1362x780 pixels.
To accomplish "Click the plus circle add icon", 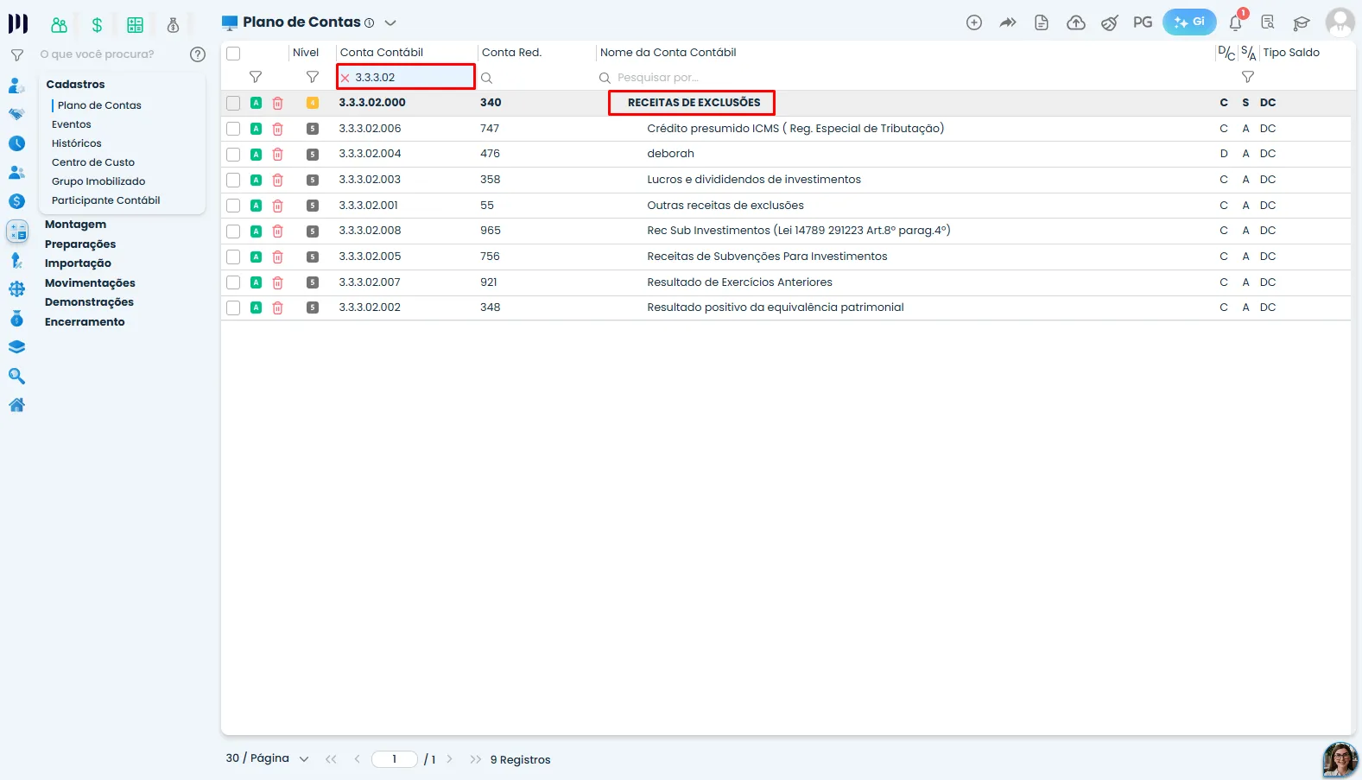I will point(974,22).
